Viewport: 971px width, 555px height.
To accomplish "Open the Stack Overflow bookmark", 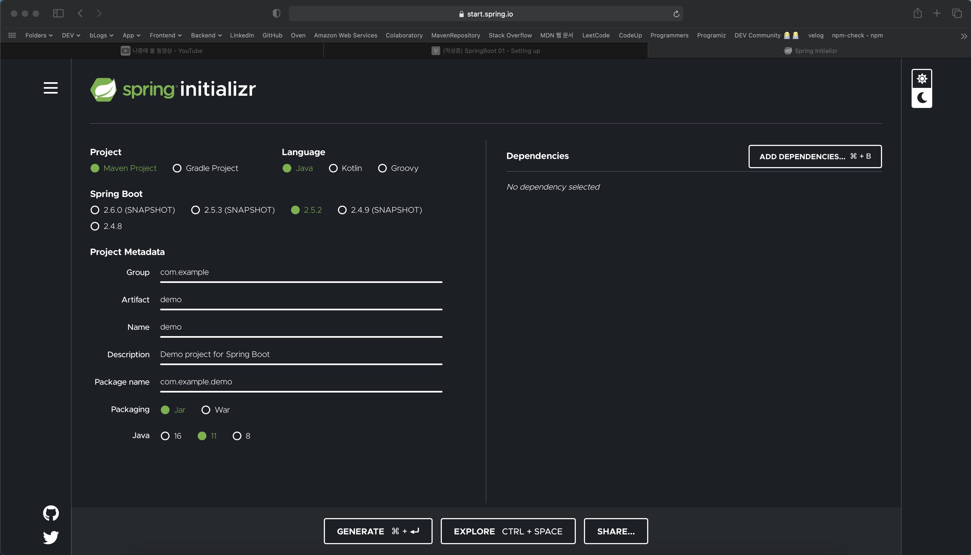I will click(510, 35).
